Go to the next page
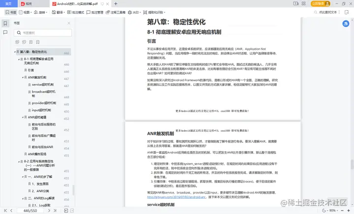The image size is (354, 214). pyautogui.click(x=49, y=211)
